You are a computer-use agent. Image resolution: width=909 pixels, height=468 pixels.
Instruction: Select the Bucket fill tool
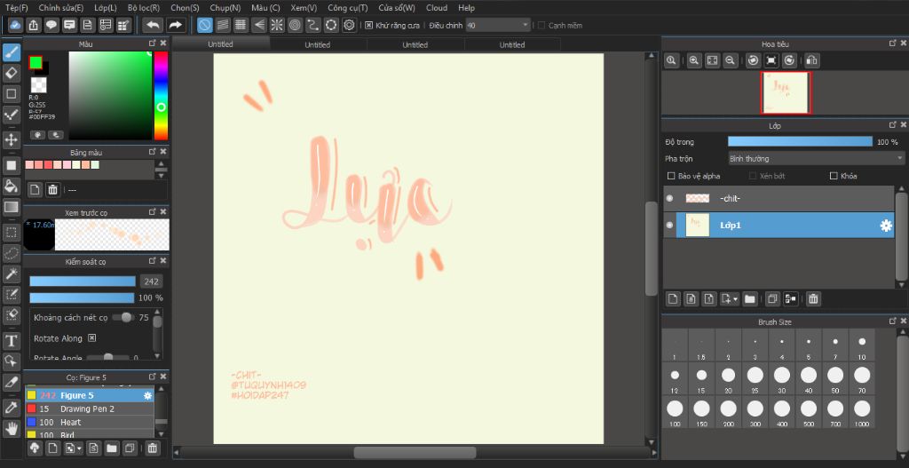(x=11, y=186)
